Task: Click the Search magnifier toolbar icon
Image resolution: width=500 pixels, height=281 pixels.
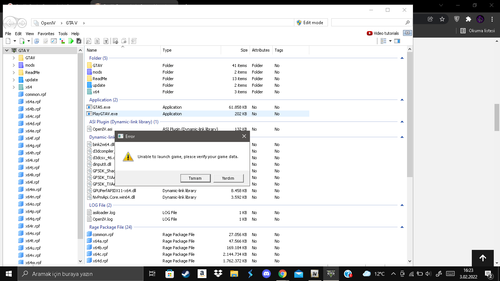Action: pos(88,41)
